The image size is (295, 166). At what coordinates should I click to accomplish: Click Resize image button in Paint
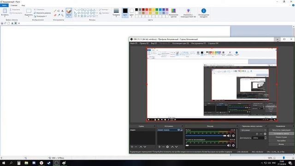[42, 13]
